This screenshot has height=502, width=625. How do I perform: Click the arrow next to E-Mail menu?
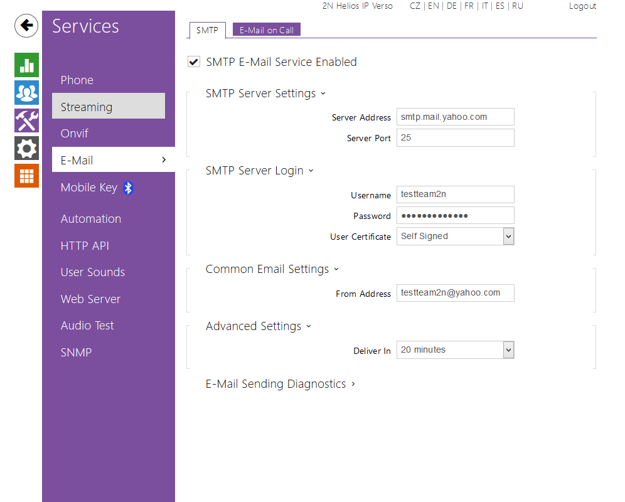tap(164, 160)
